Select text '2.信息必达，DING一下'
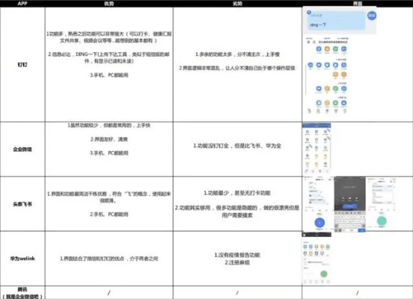The width and height of the screenshot is (413, 299). 73,55
